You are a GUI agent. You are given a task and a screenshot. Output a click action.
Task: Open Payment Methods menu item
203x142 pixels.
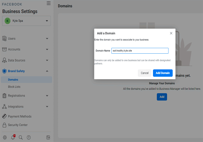(20, 116)
